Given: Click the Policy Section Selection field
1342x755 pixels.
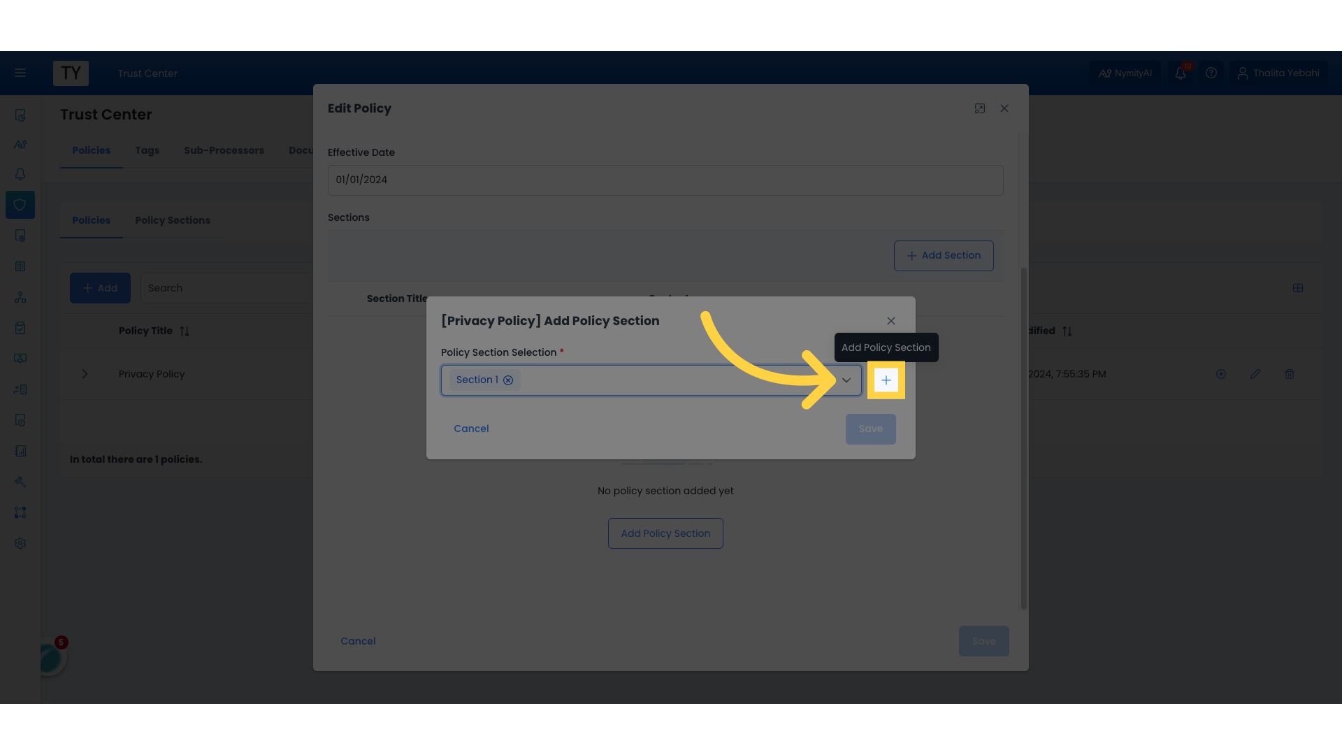Looking at the screenshot, I should click(651, 380).
